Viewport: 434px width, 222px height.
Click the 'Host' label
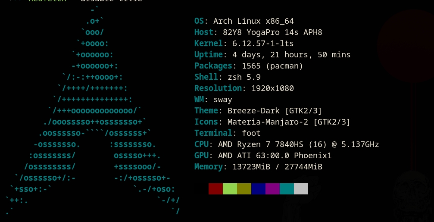[204, 32]
